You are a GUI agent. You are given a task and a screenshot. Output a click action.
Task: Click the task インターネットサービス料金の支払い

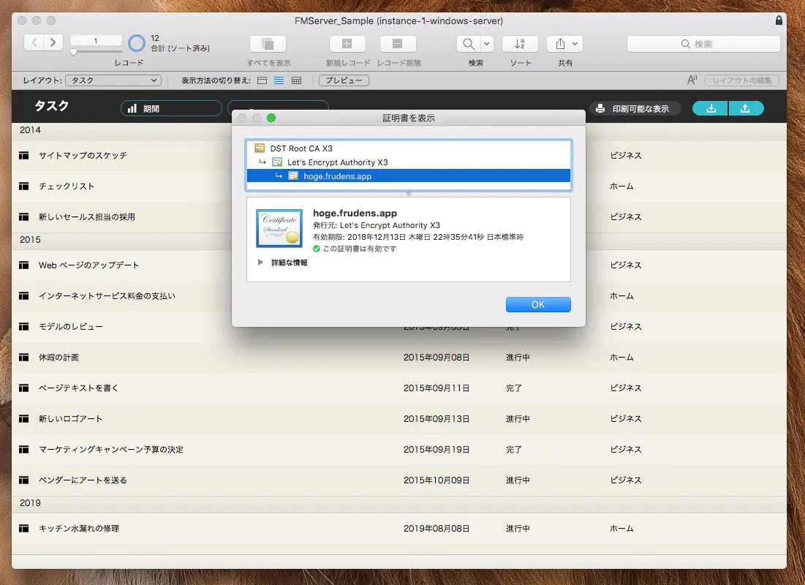coord(107,296)
